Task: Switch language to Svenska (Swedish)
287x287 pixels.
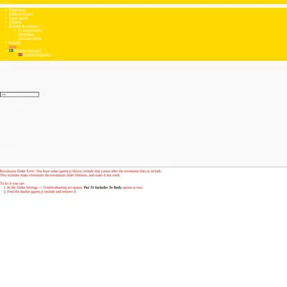Action: pyautogui.click(x=28, y=50)
